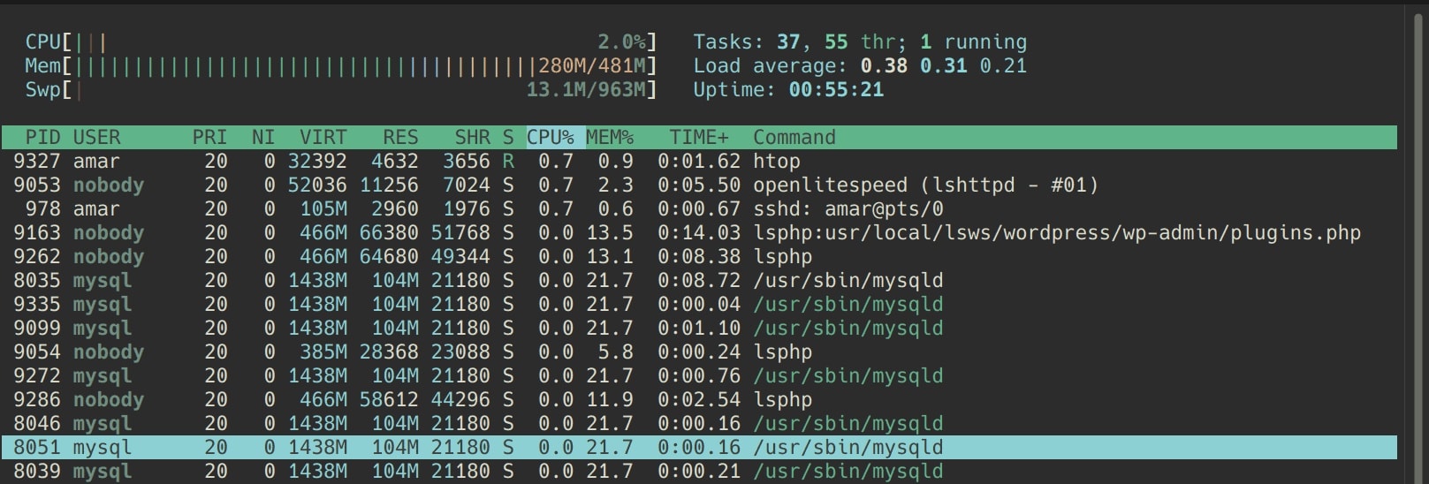Select mysqld process row with PID 9272

pos(699,376)
